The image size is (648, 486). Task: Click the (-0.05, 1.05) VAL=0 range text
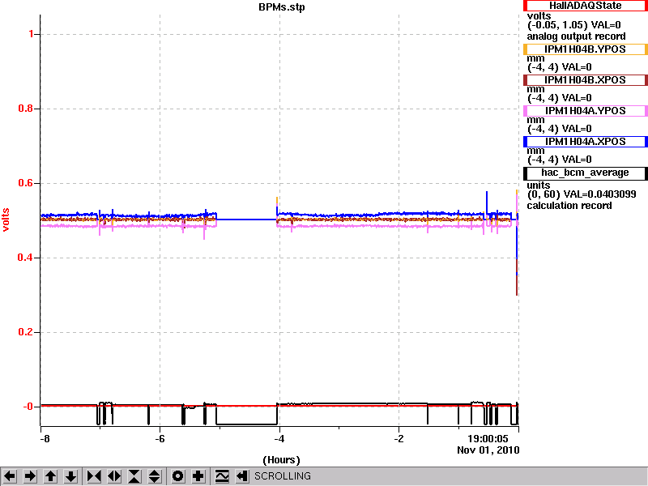point(574,25)
